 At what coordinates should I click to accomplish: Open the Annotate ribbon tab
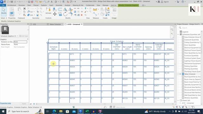click(59, 5)
